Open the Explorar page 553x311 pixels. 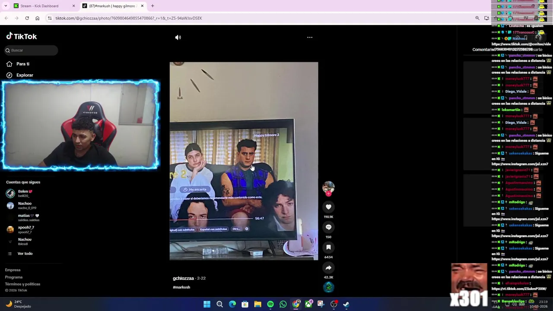[20, 75]
